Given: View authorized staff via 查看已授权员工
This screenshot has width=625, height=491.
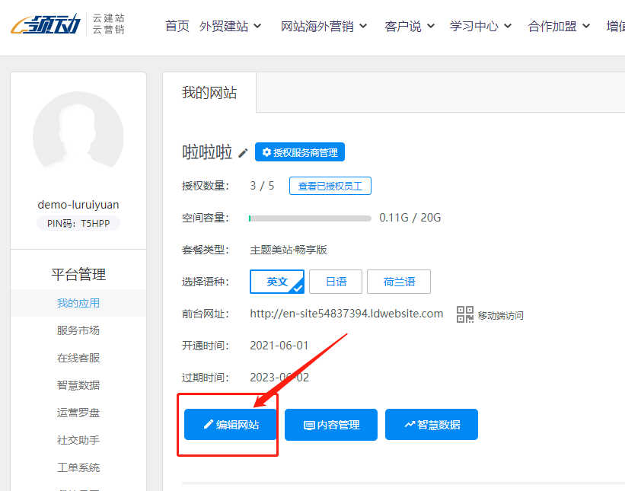Looking at the screenshot, I should coord(330,186).
